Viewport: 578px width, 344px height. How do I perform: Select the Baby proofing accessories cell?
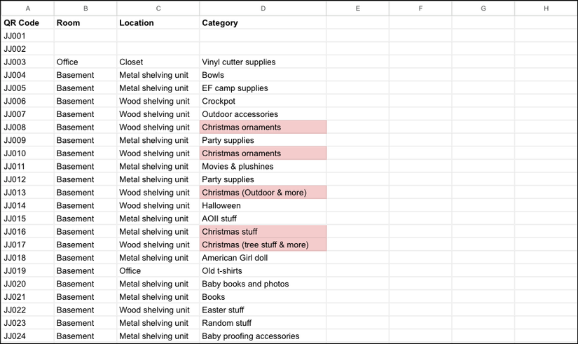click(263, 336)
